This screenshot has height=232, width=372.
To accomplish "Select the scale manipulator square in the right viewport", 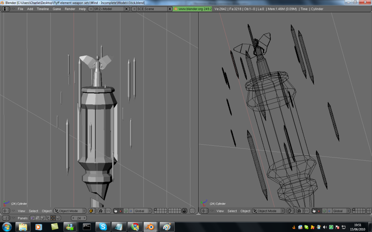I will [329, 211].
